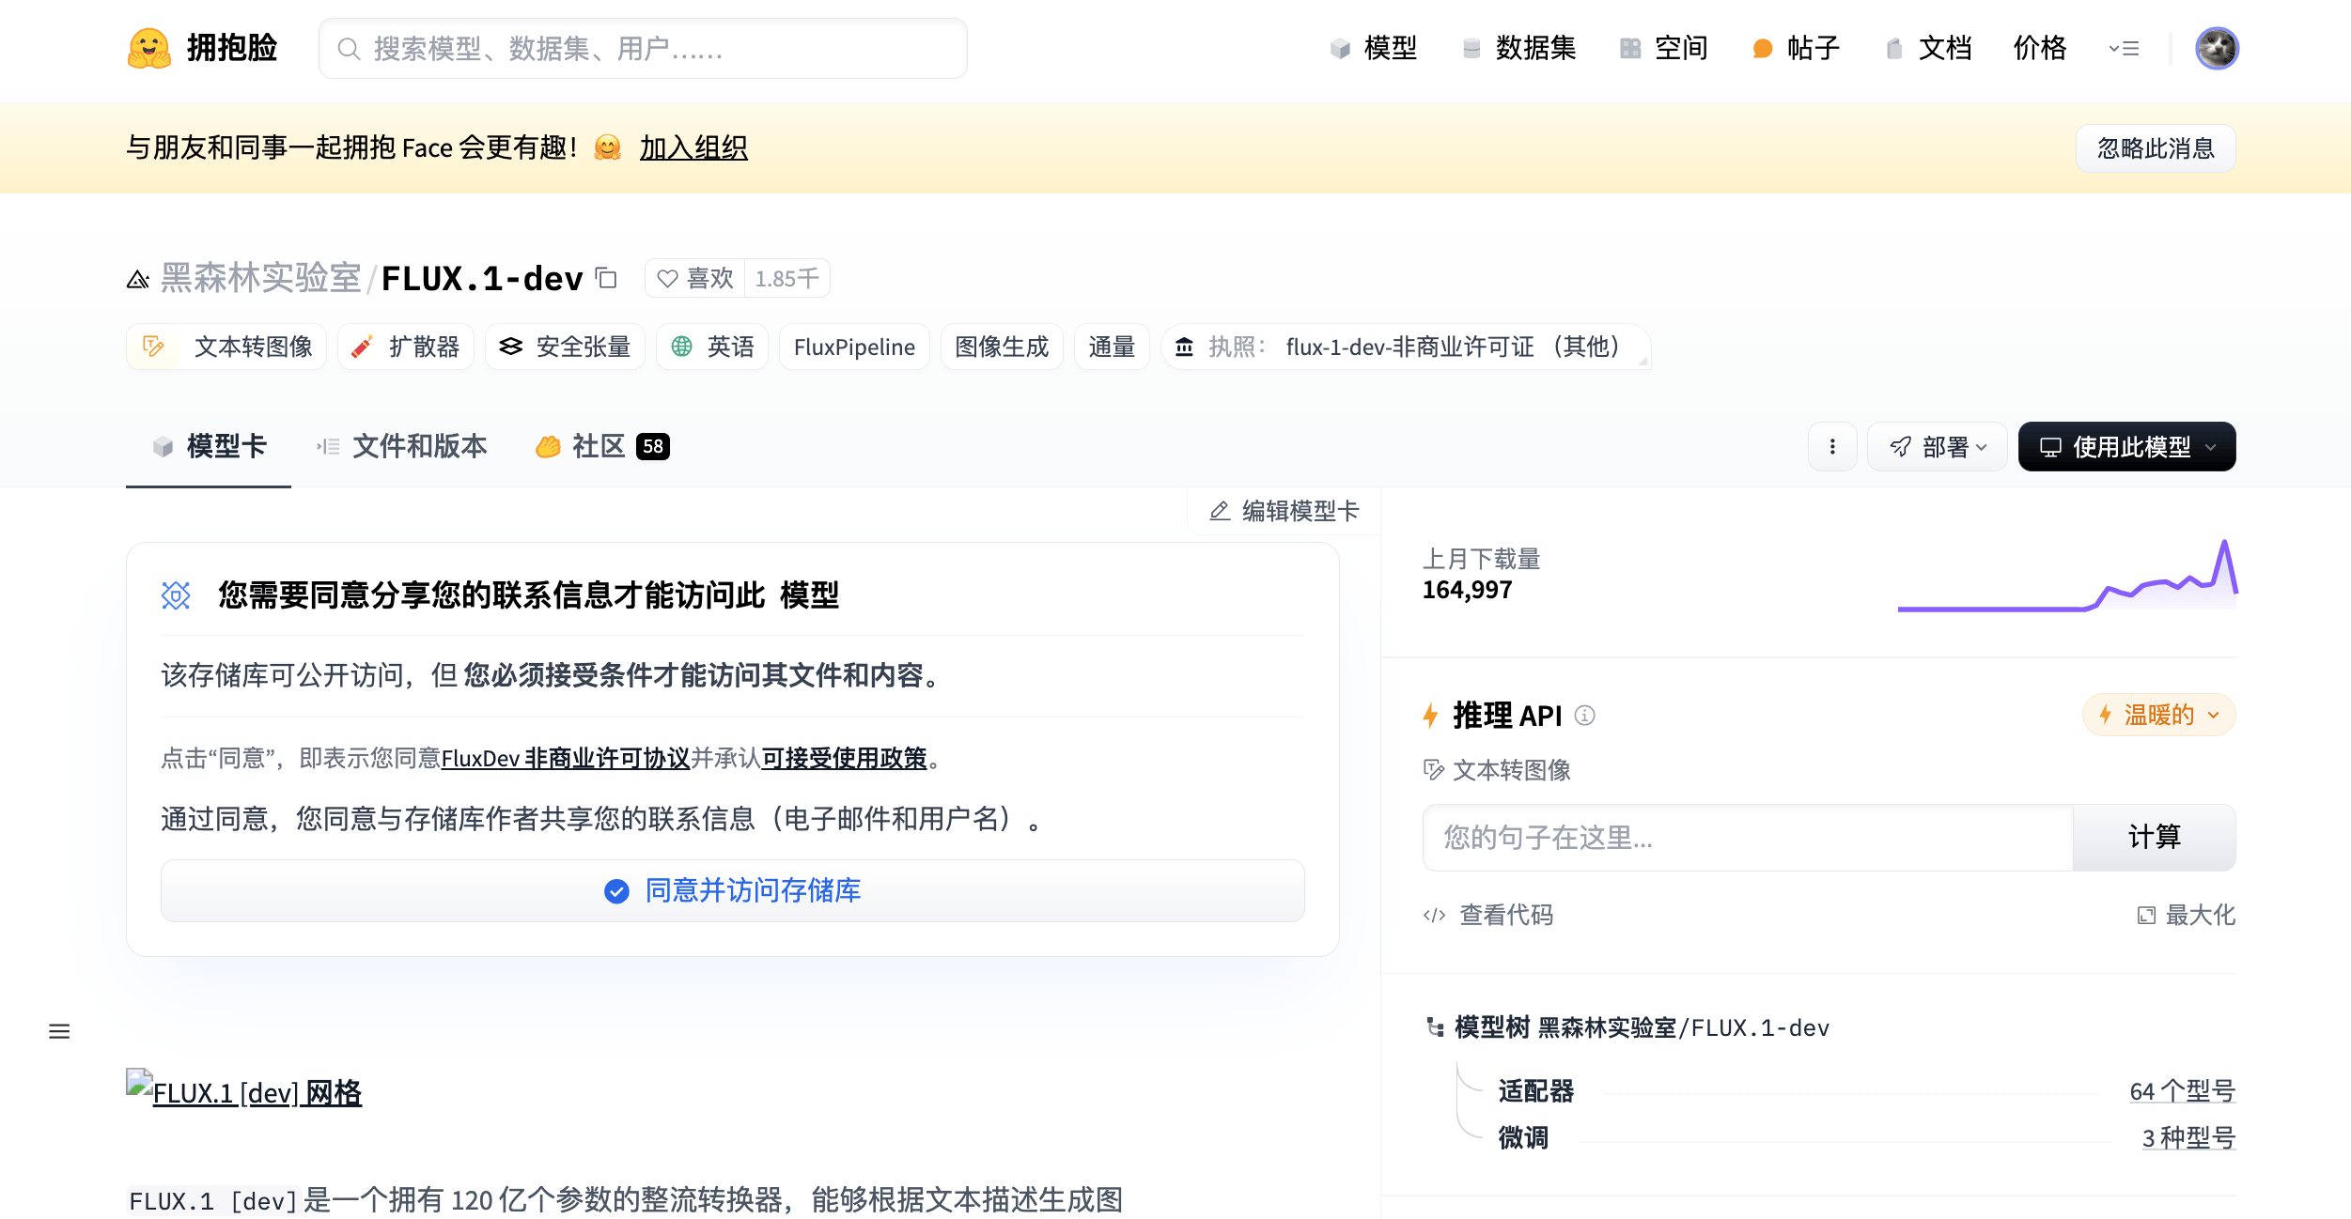The height and width of the screenshot is (1219, 2351).
Task: Expand the 使用此模型 dropdown
Action: pos(2127,447)
